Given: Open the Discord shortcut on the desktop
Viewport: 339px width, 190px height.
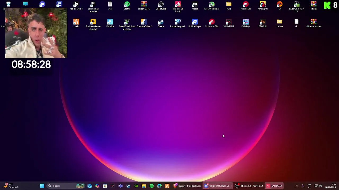Looking at the screenshot, I should tap(42, 4).
